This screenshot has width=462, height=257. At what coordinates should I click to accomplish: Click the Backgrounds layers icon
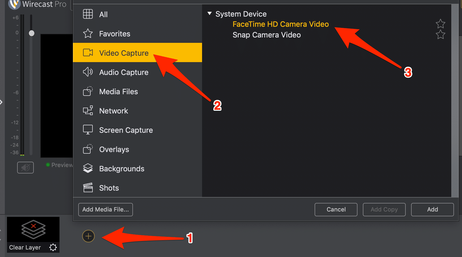click(88, 168)
